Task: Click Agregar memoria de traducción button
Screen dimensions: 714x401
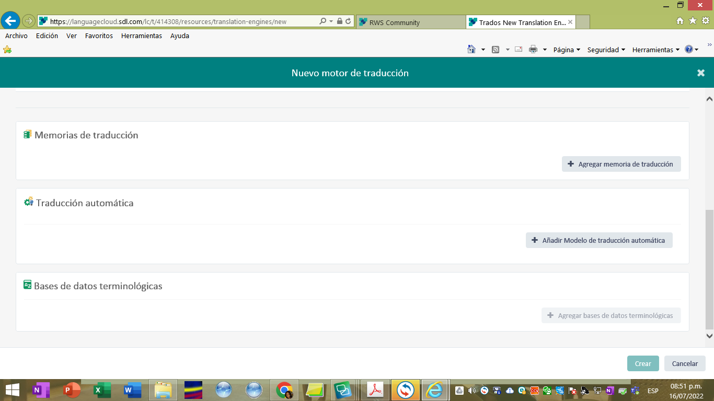Action: [621, 164]
